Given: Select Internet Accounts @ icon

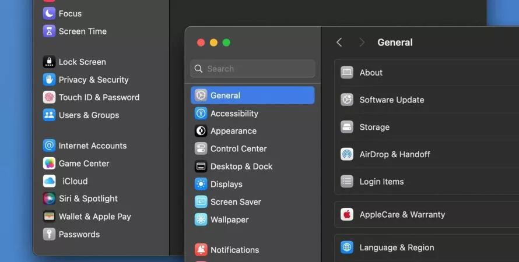Looking at the screenshot, I should (49, 146).
